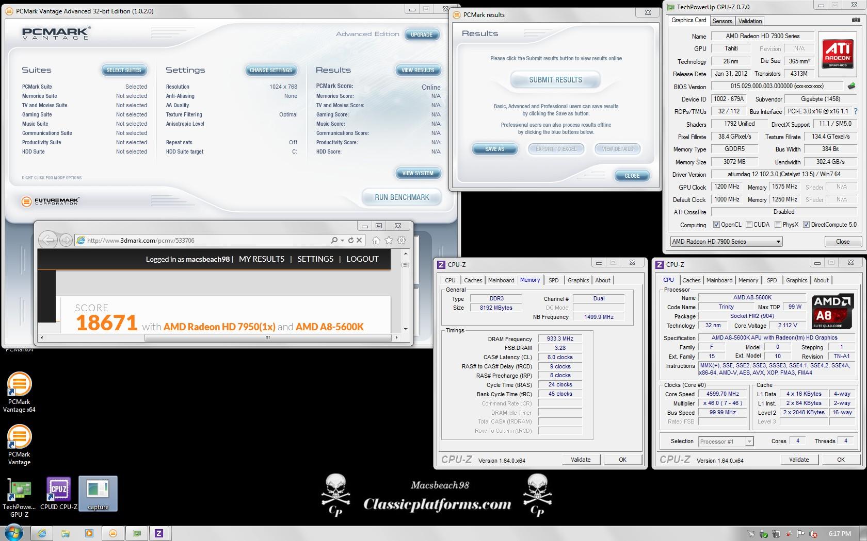Click SETTINGS link on 3dmark page
The height and width of the screenshot is (541, 867).
point(315,259)
